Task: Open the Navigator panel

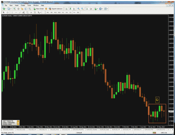Action: [x=22, y=9]
